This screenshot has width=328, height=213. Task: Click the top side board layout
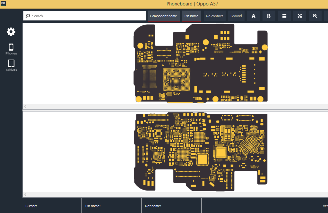point(200,63)
